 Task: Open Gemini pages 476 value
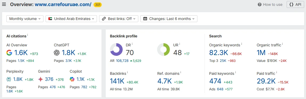coord(53,87)
